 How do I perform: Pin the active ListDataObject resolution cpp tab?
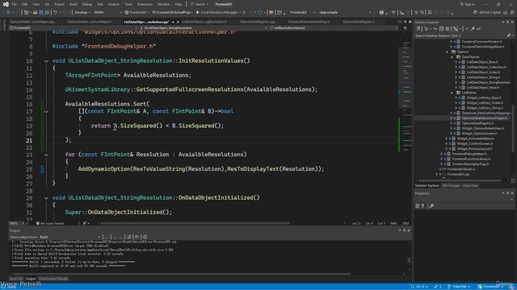(x=173, y=22)
